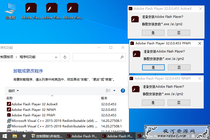Click the search magnifier icon
This screenshot has height=140, width=210.
pos(122,57)
